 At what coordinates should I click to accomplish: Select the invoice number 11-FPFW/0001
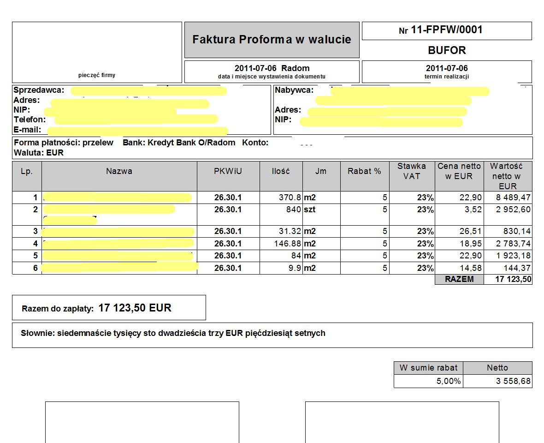(446, 30)
